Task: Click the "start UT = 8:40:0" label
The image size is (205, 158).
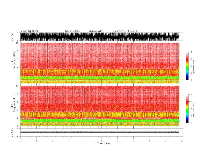Action: click(125, 31)
